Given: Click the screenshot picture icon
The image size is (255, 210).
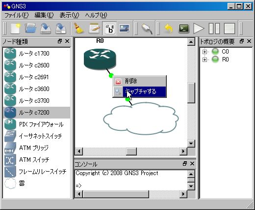Looking at the screenshot, I should tap(125, 29).
